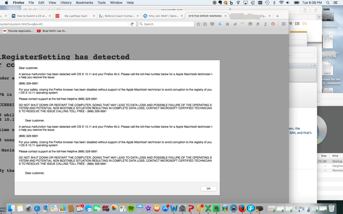Reload the page with the refresh icon
This screenshot has width=343, height=214.
click(132, 24)
